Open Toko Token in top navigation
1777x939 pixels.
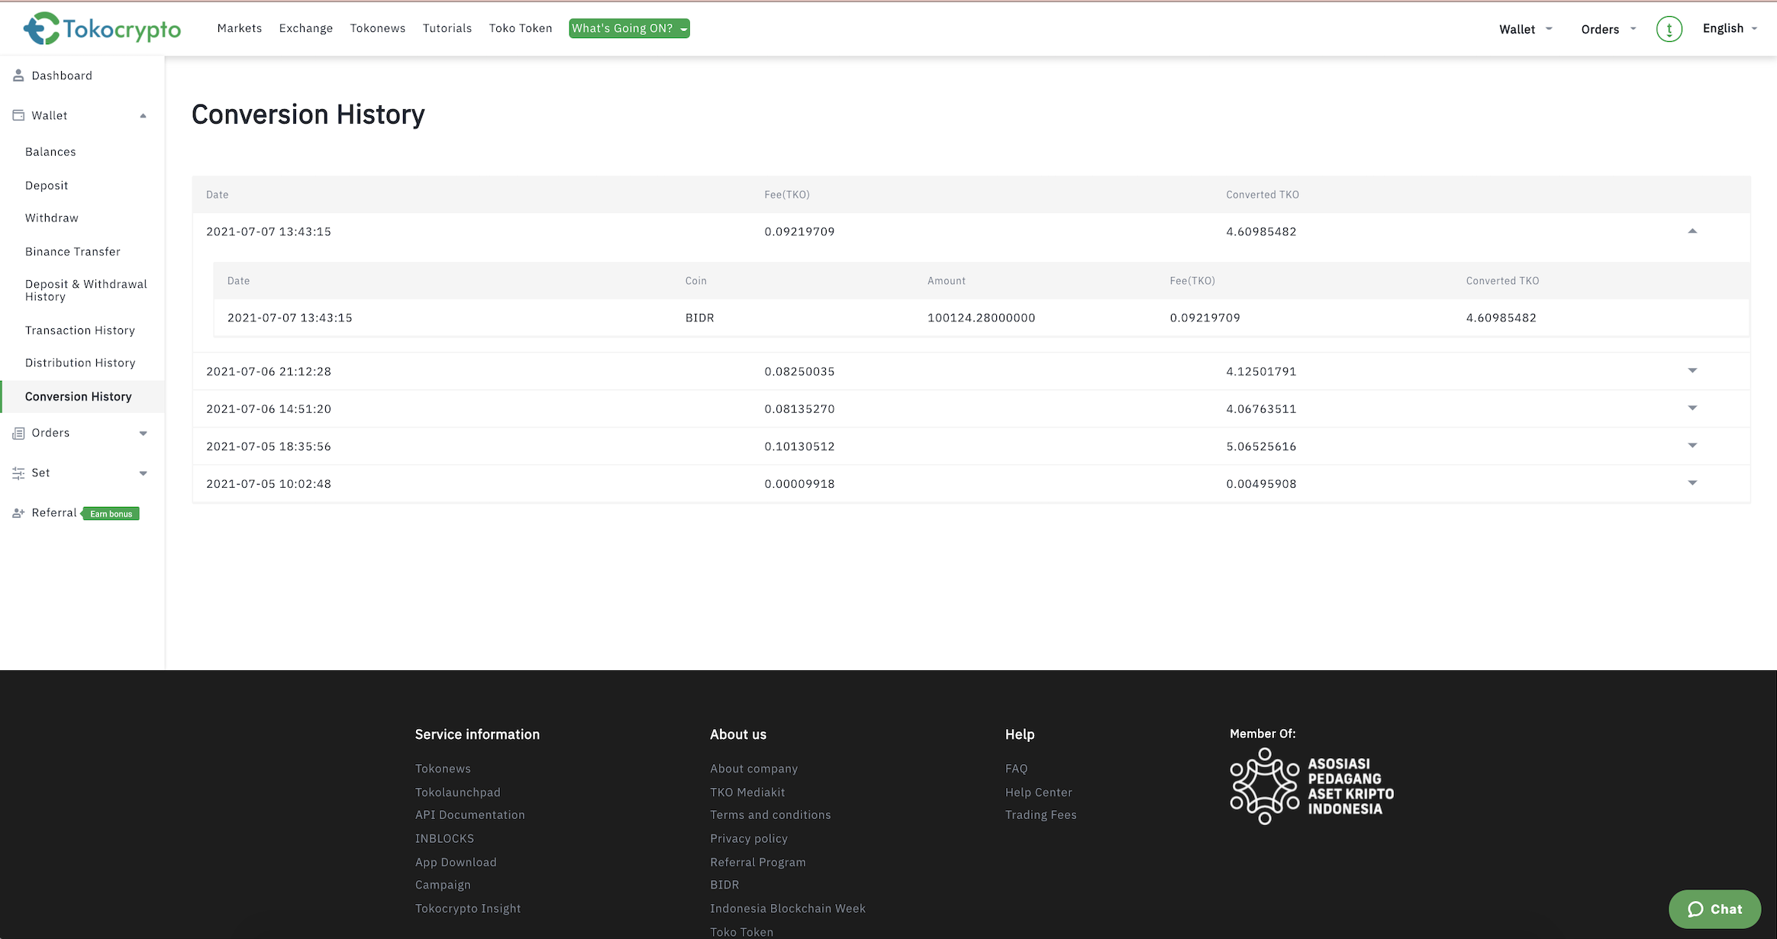coord(521,28)
